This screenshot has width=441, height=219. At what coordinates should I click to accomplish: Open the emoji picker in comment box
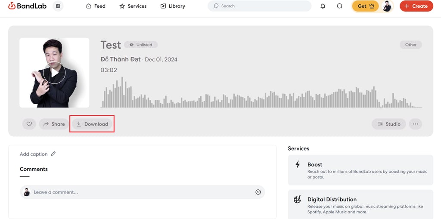tap(258, 192)
